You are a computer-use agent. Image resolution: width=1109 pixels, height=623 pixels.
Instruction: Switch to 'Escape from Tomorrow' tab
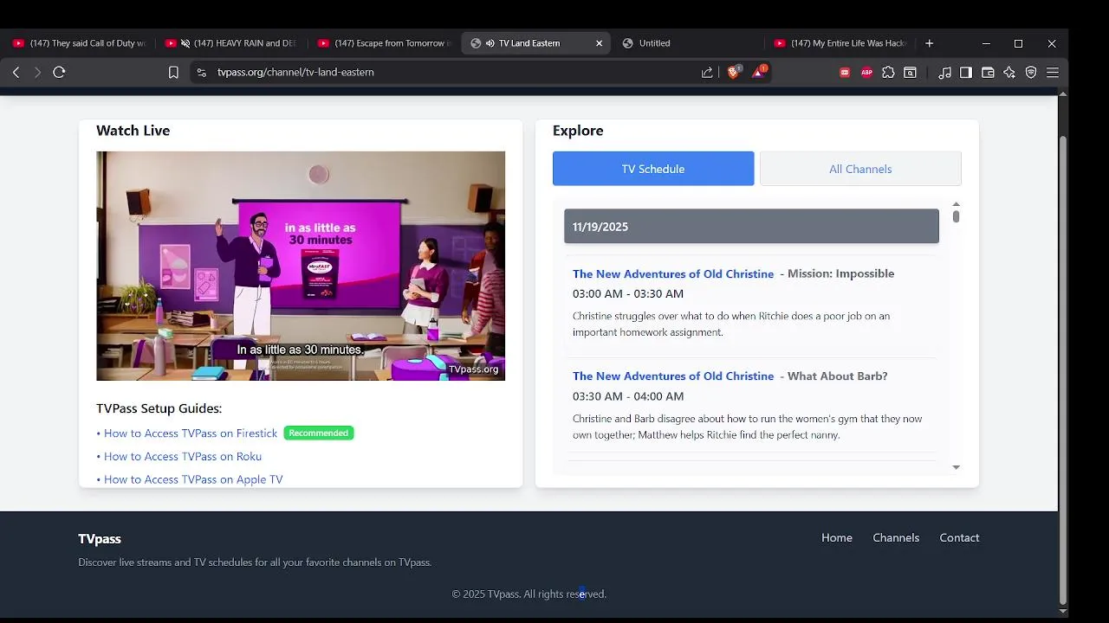point(384,43)
